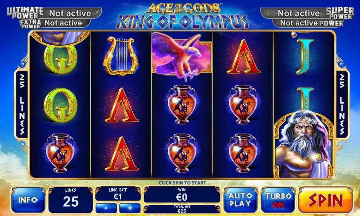Click the middle vase on reel three
360x216 pixels.
(x=182, y=104)
